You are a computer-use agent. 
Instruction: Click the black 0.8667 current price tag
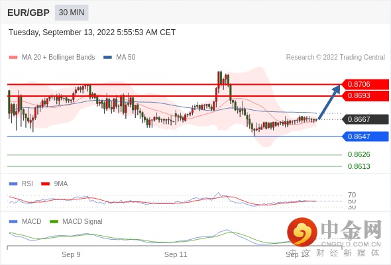[365, 119]
